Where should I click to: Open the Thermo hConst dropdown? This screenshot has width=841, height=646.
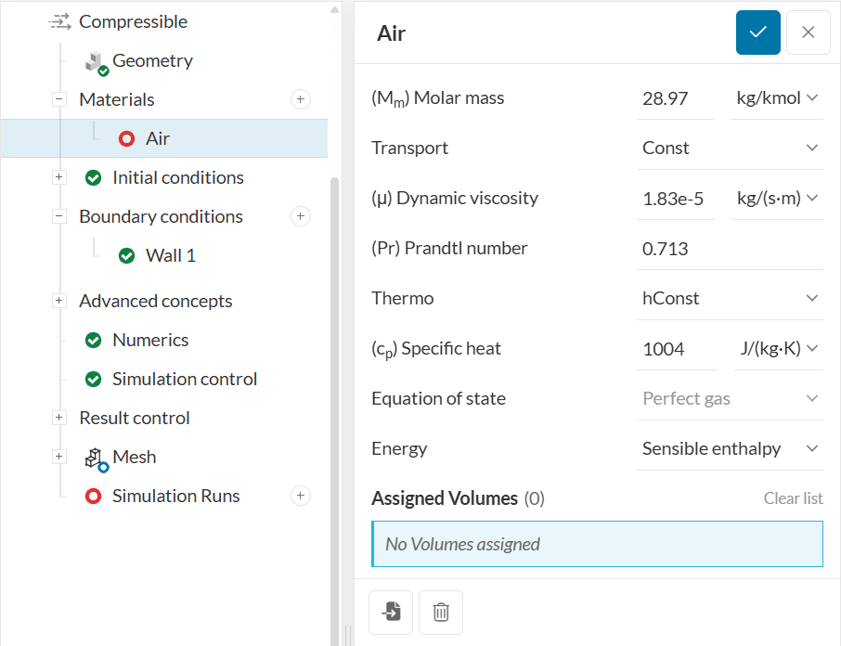(730, 298)
